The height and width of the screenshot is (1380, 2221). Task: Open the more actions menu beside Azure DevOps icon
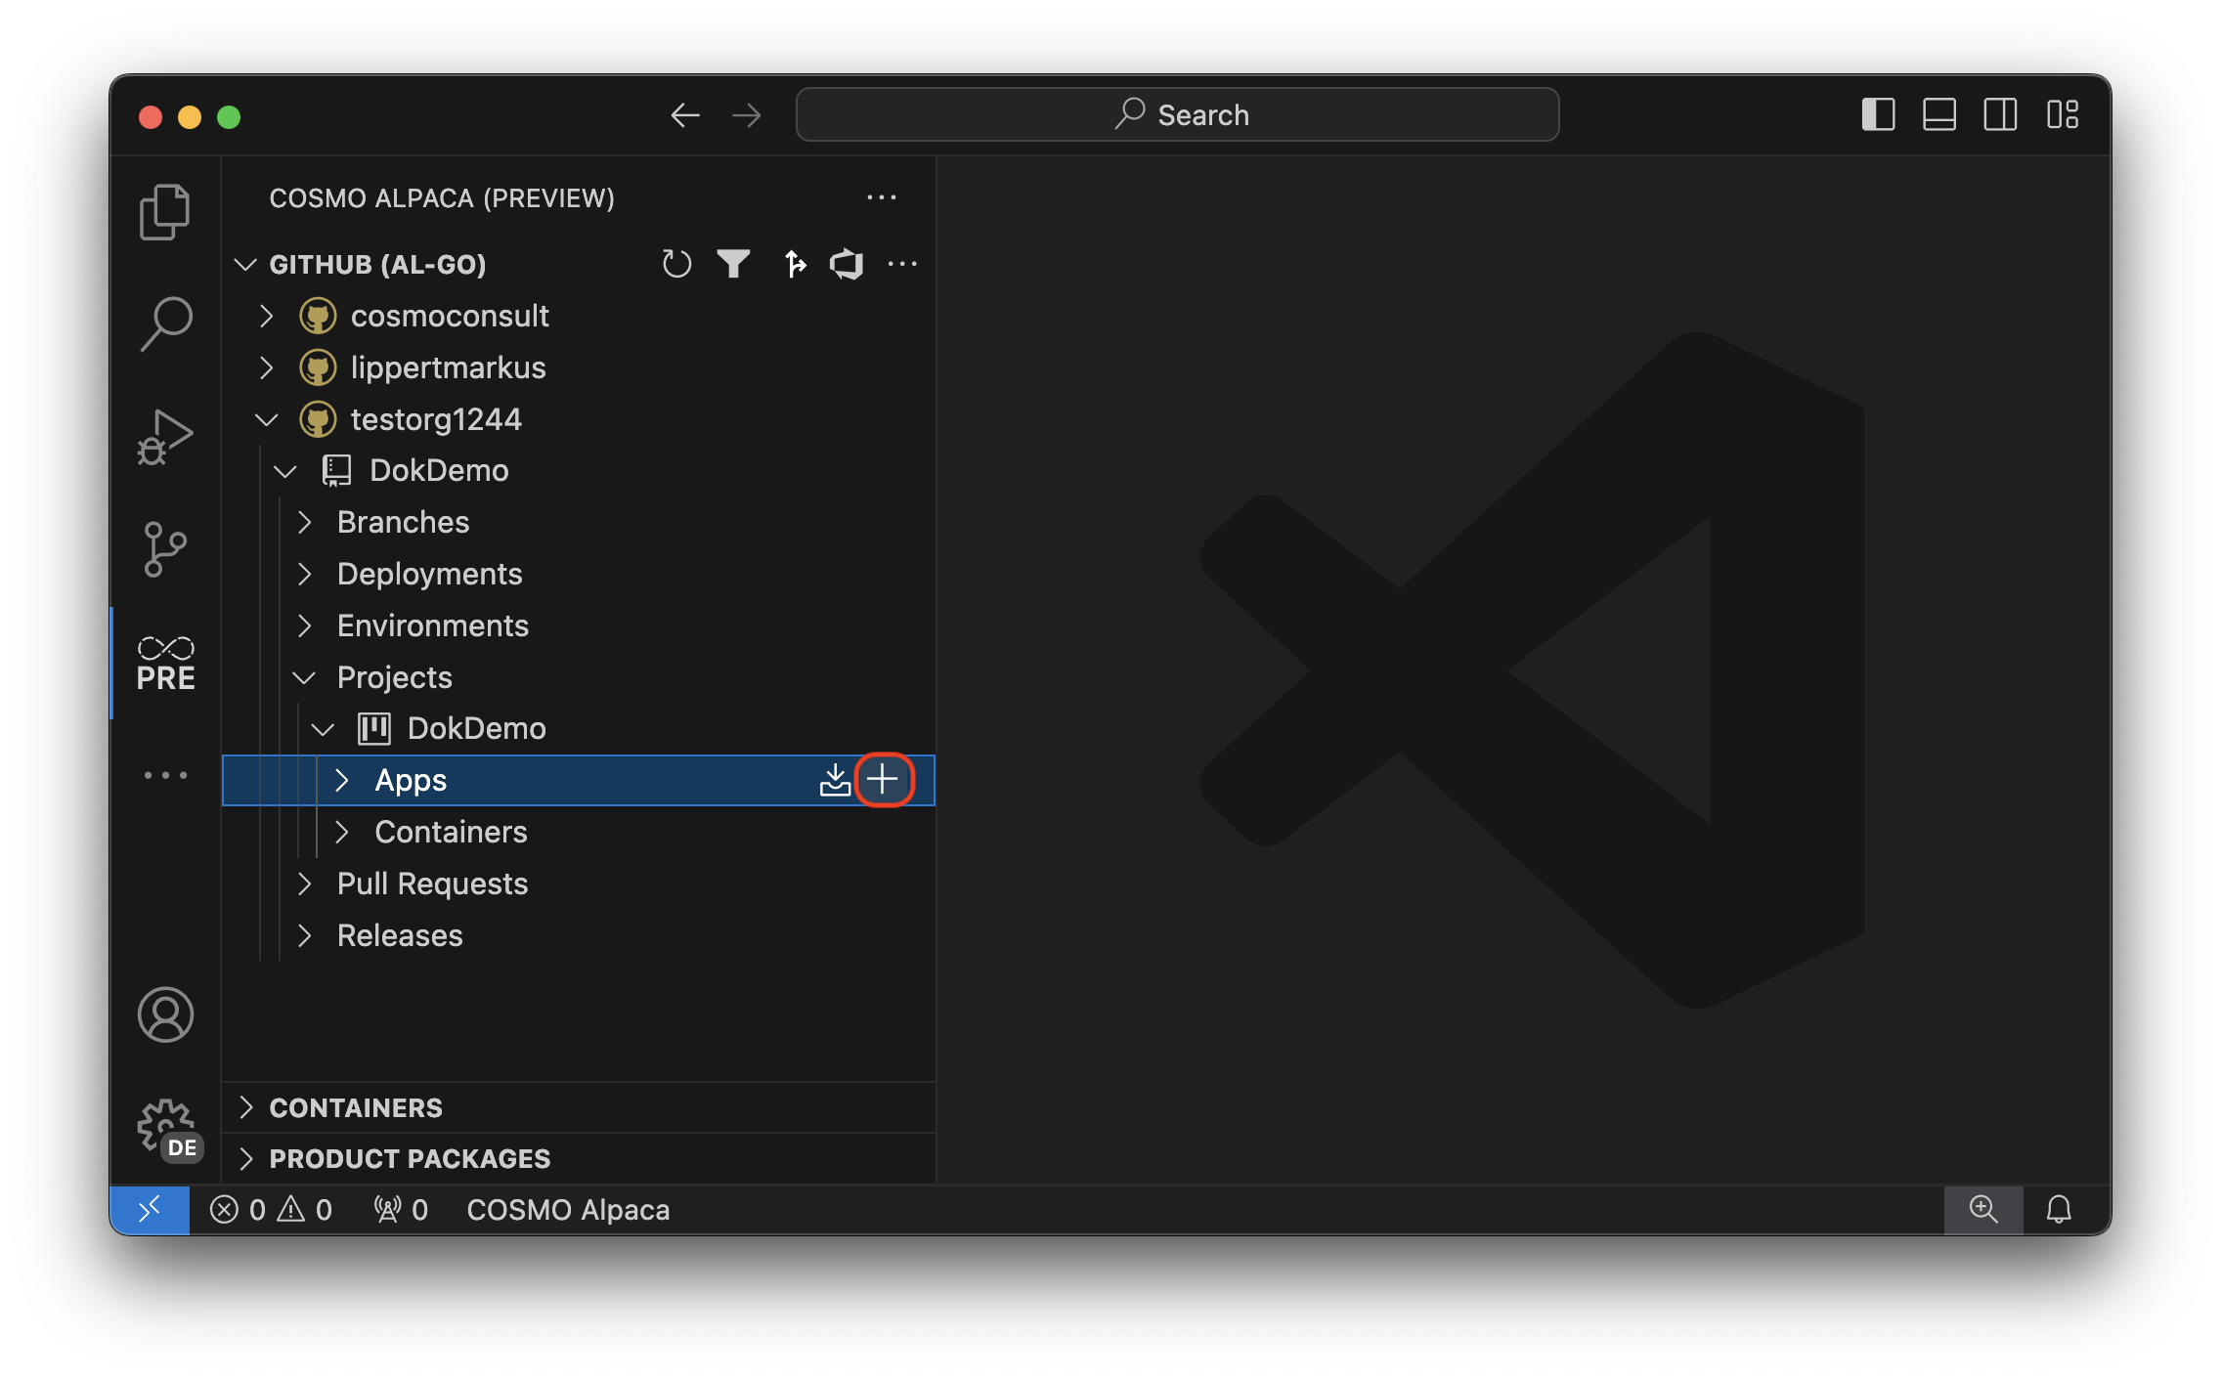click(x=902, y=264)
